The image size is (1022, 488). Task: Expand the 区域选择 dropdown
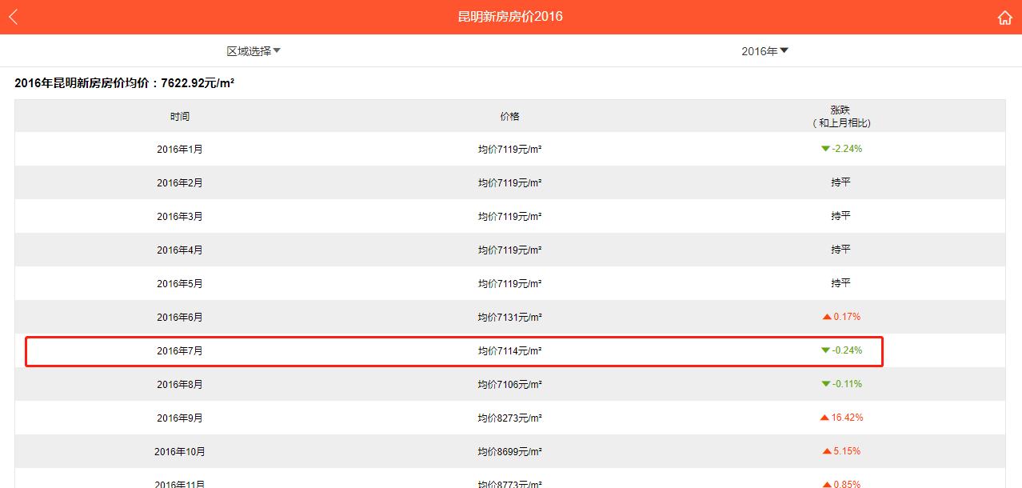254,51
